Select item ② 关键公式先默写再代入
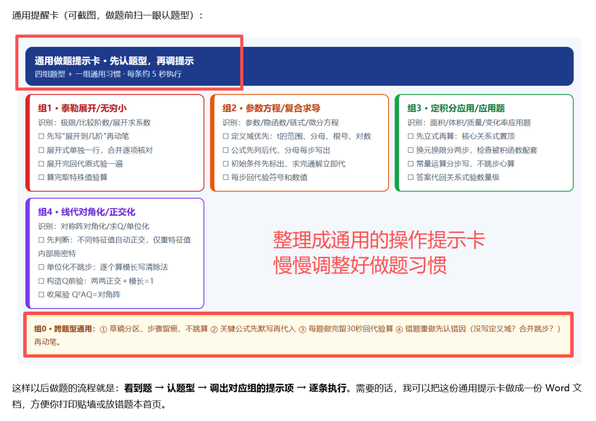Viewport: 596px width, 421px height. coord(253,329)
